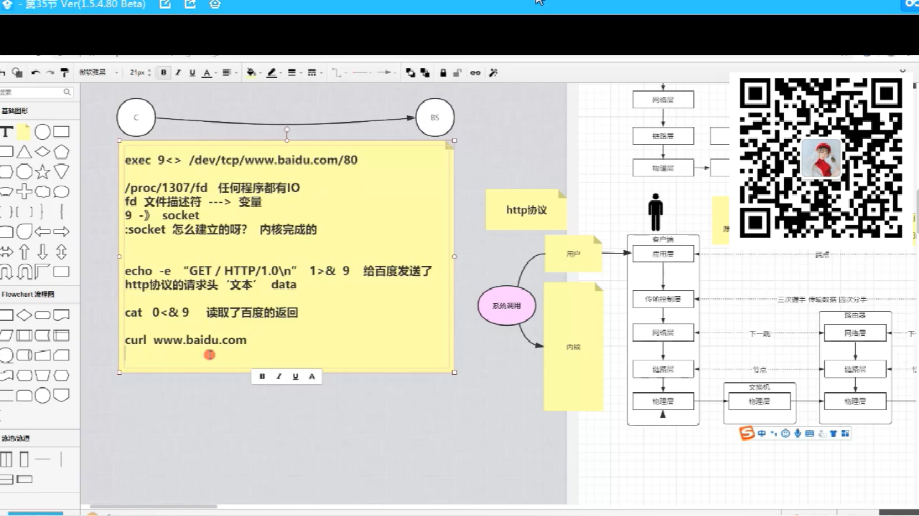
Task: Collapse the 泳池/泳道 section
Action: pos(14,438)
